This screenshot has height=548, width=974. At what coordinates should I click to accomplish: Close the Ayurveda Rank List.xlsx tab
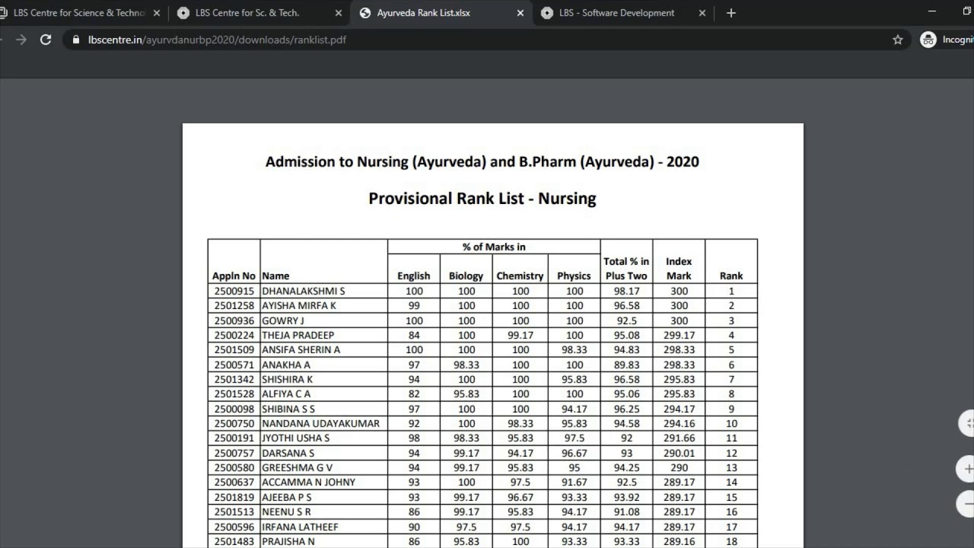(520, 13)
